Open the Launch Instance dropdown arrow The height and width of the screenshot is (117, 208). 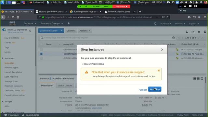pos(61,31)
